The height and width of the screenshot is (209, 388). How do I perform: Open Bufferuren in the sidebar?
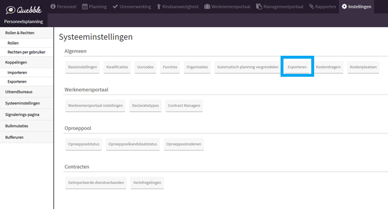coord(27,137)
